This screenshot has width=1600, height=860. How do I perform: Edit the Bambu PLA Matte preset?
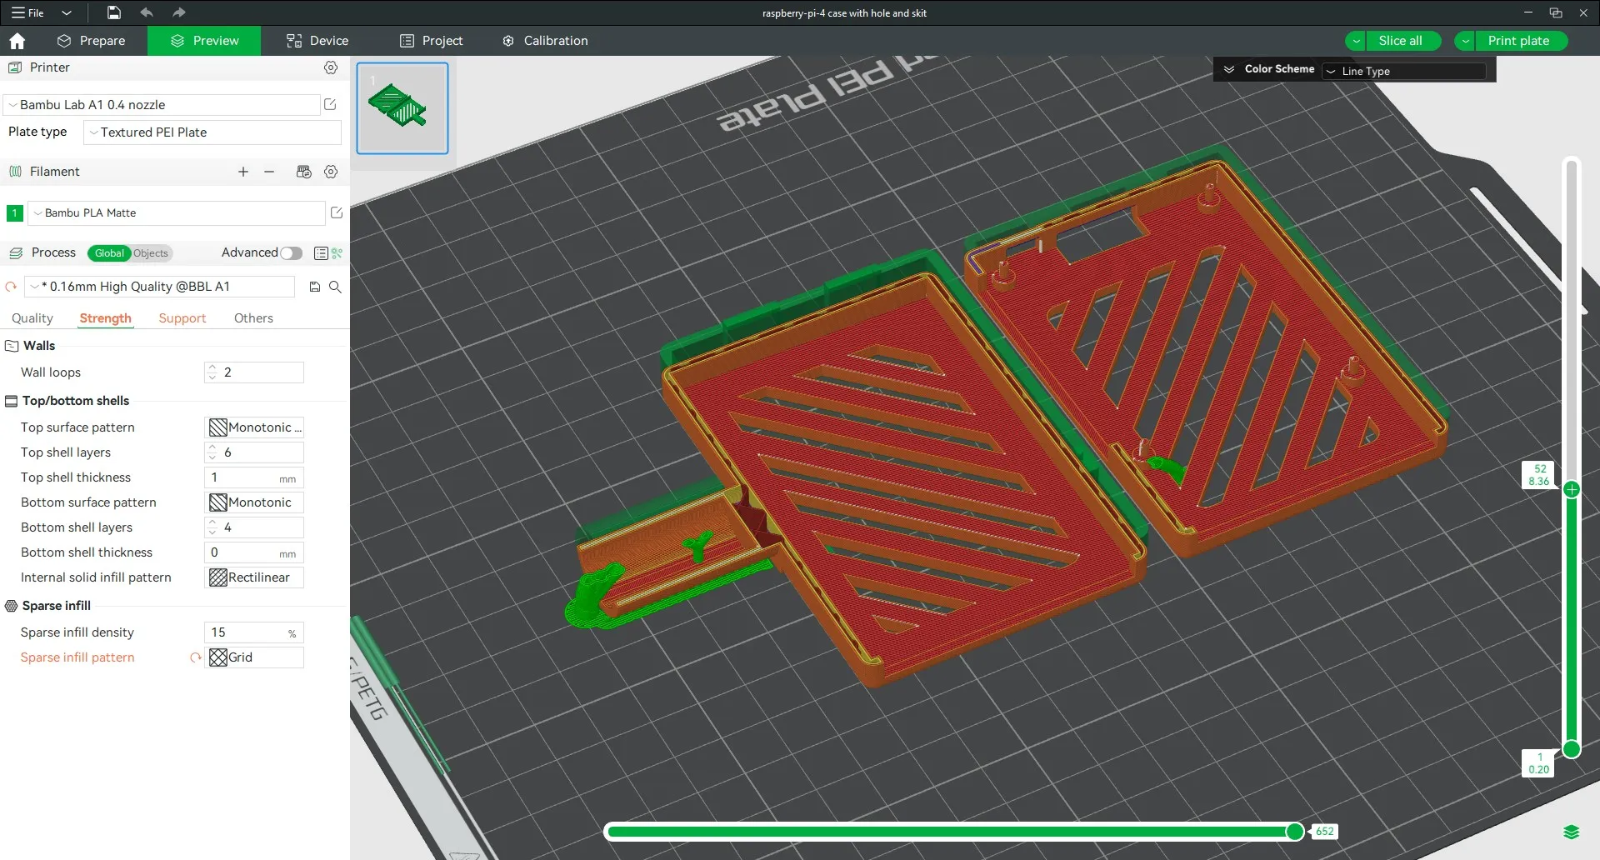tap(337, 212)
